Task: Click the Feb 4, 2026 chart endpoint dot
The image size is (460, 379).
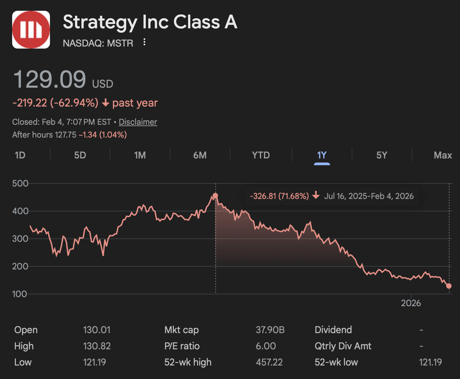Action: coord(449,286)
